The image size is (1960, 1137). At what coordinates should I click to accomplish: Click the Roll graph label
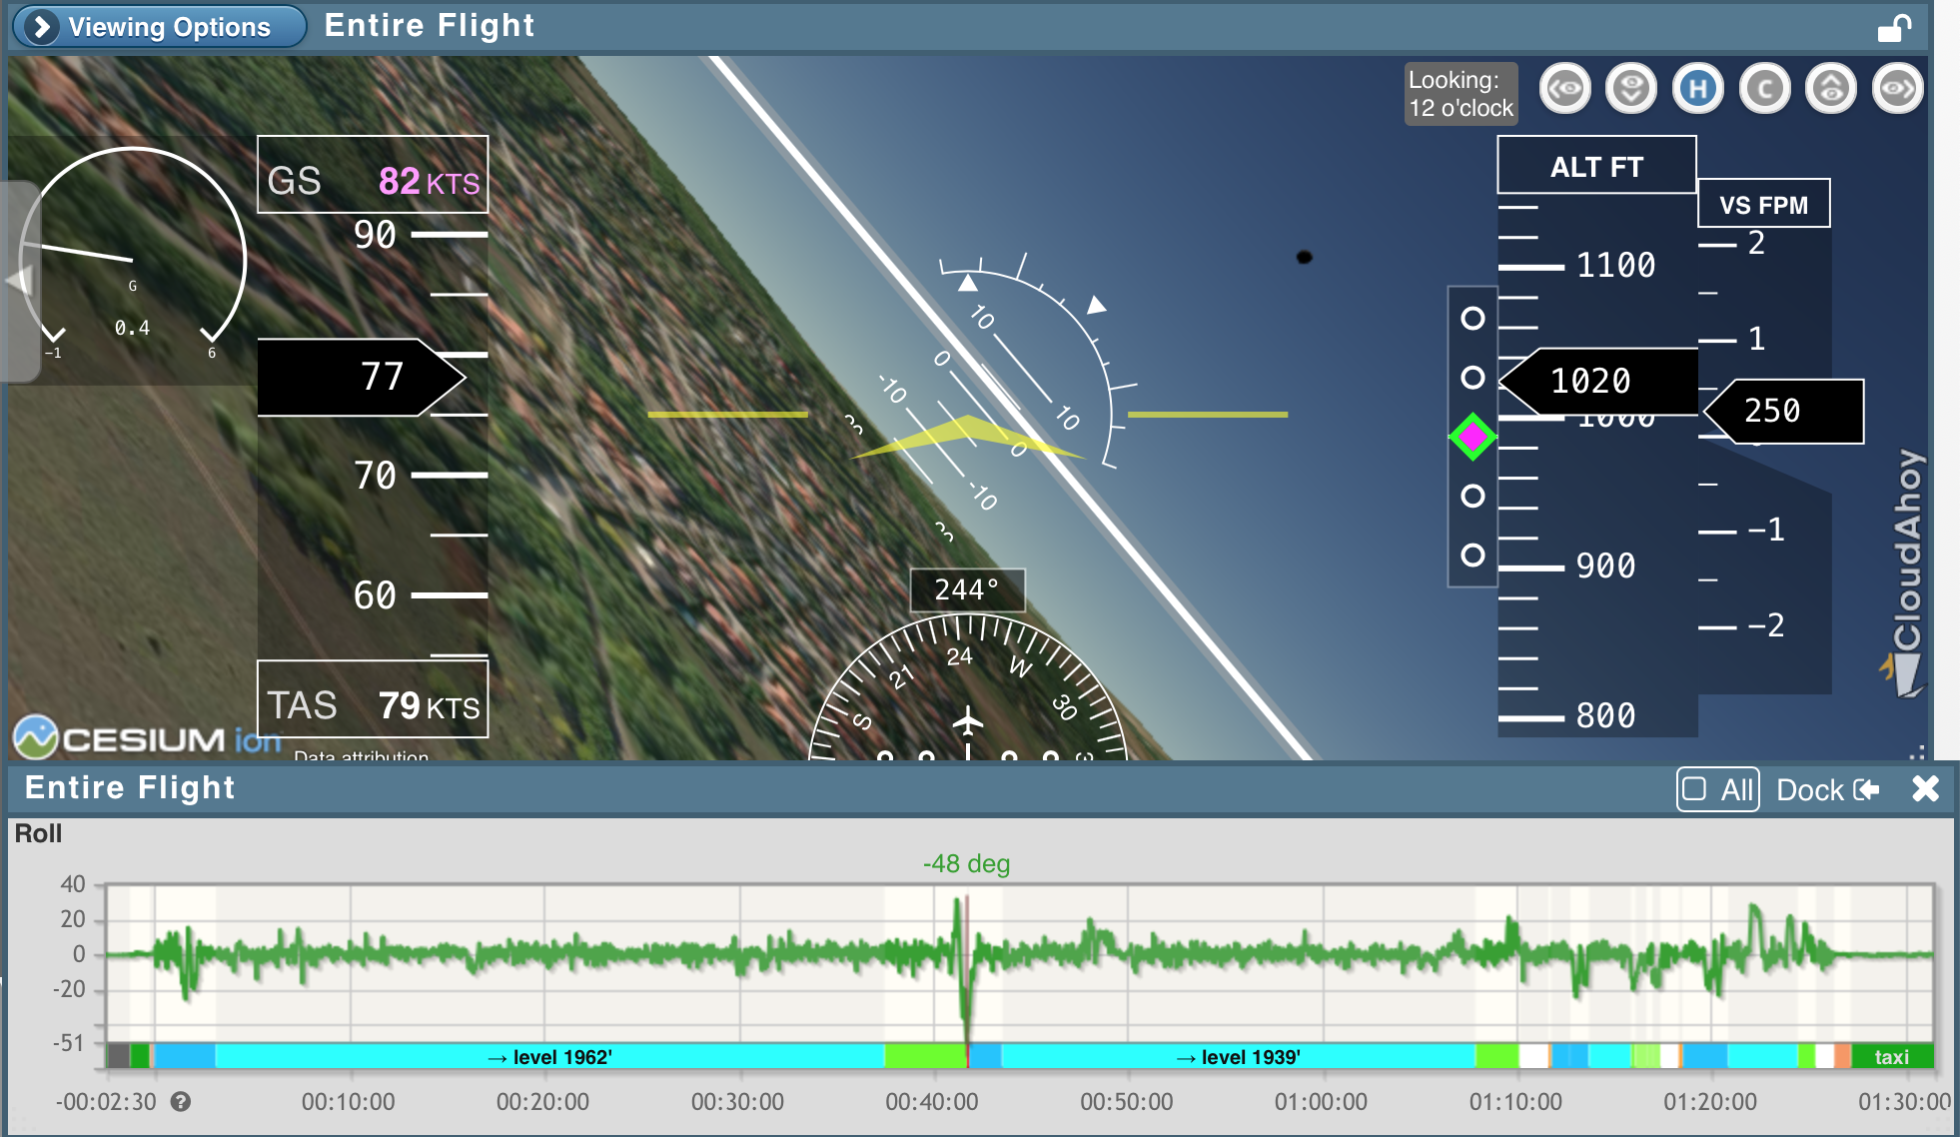[38, 833]
